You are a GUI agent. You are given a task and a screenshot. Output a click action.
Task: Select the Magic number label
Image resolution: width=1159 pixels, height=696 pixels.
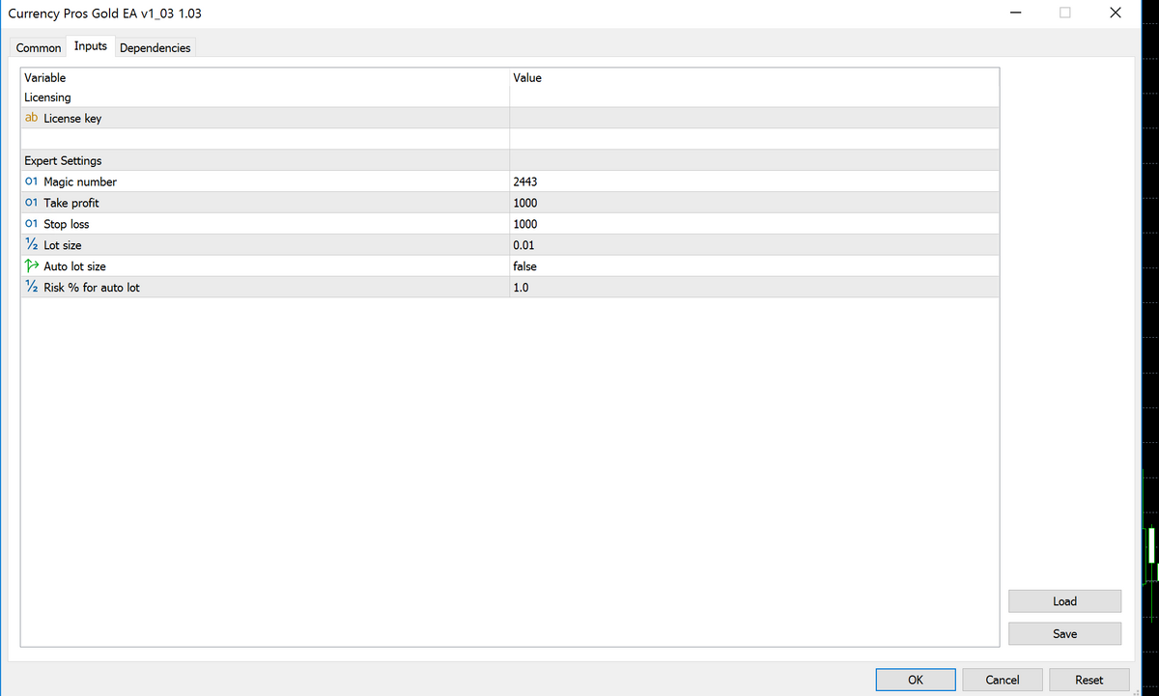(x=80, y=181)
